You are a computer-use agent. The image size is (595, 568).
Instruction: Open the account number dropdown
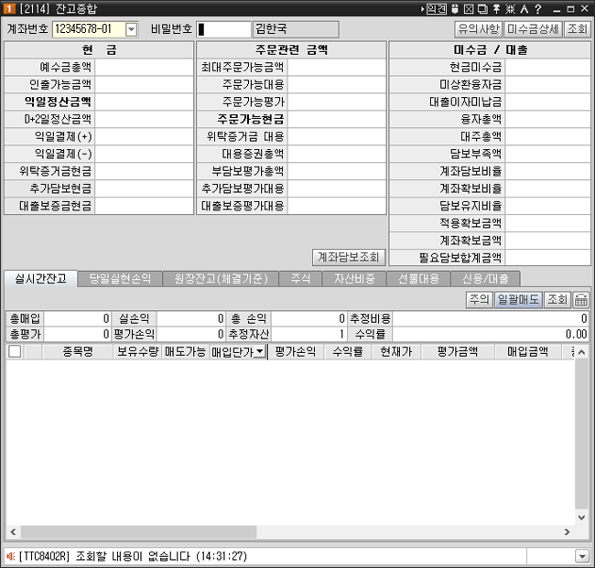130,29
